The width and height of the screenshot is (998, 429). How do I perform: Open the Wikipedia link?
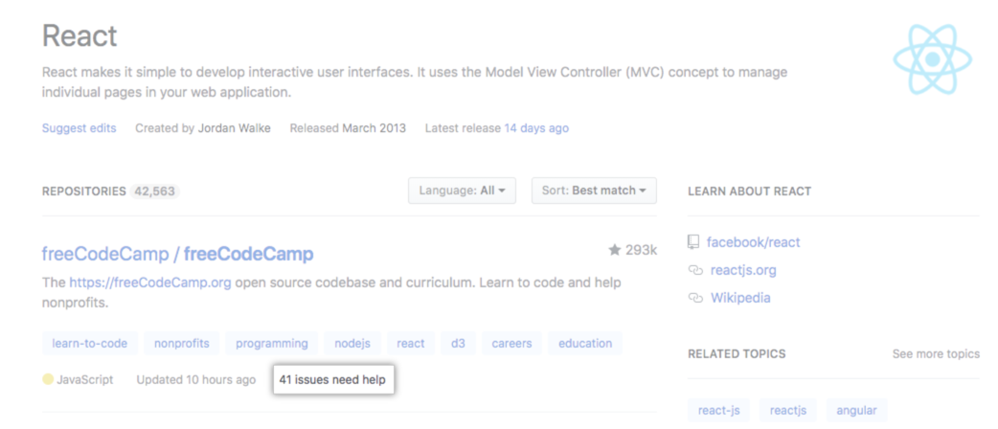(740, 298)
